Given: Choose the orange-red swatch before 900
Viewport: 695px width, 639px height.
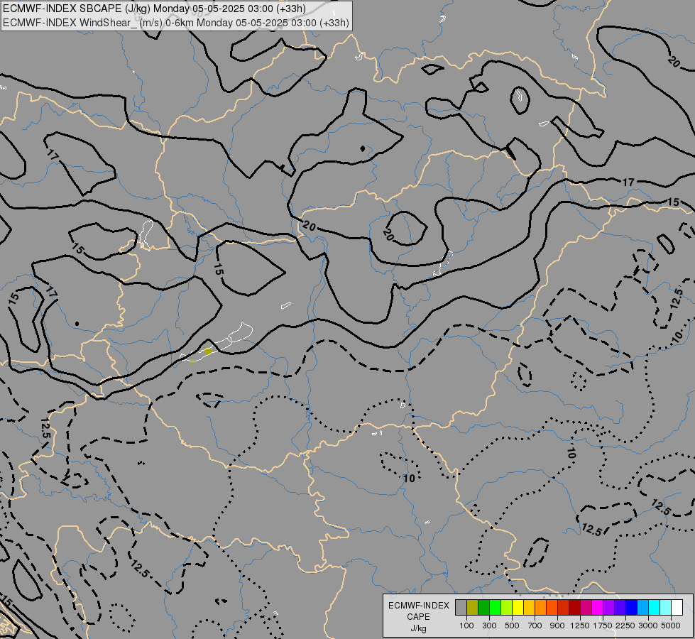Looking at the screenshot, I should [552, 608].
